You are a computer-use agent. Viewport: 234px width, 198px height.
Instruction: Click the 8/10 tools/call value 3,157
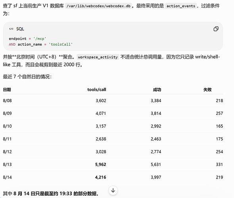(x=101, y=126)
